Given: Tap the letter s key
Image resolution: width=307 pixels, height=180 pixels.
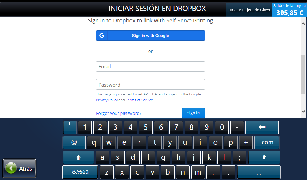Looking at the screenshot, I should pyautogui.click(x=118, y=157).
